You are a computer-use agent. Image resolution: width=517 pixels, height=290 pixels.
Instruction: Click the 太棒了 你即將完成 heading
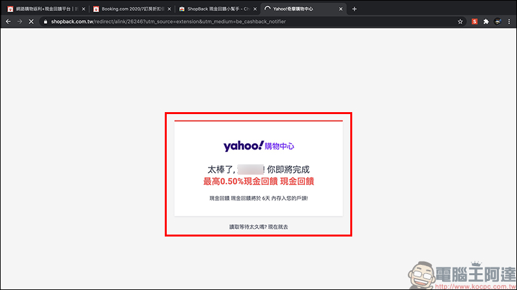[258, 169]
